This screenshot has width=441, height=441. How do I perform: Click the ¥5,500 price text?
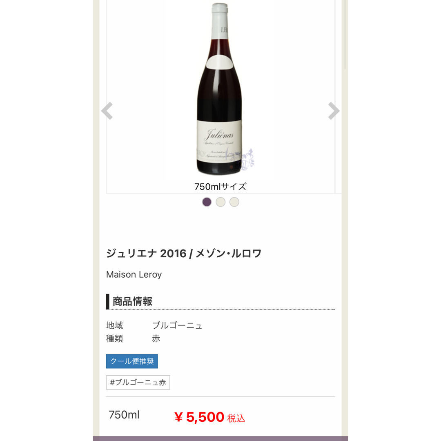click(x=199, y=417)
